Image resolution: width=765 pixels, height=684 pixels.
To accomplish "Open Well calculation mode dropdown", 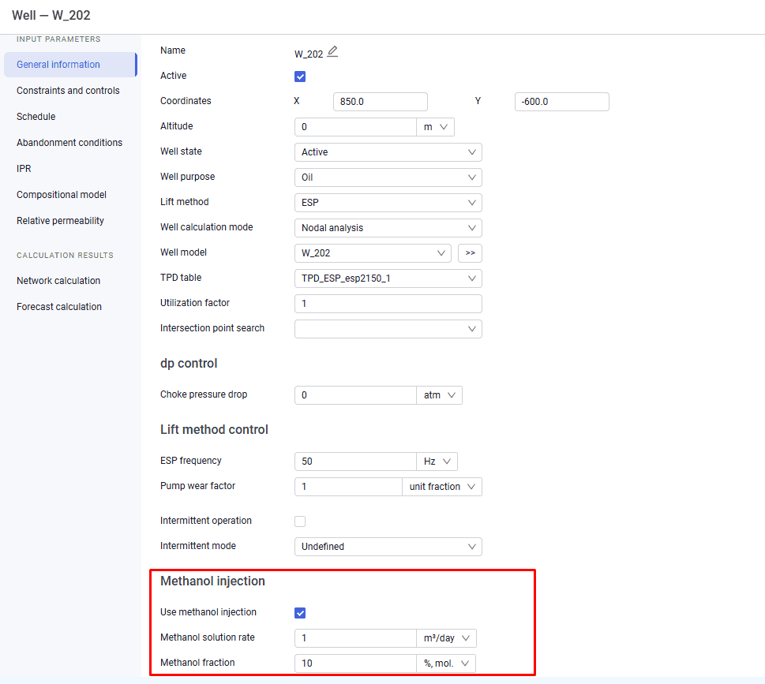I will pos(388,228).
